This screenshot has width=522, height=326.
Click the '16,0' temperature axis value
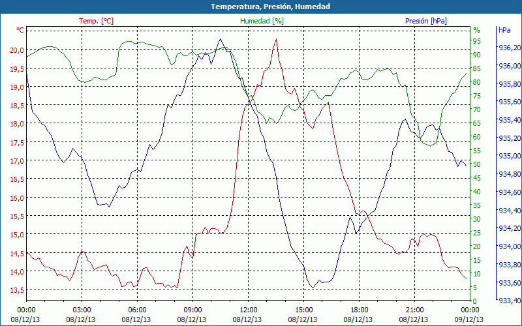coord(17,198)
